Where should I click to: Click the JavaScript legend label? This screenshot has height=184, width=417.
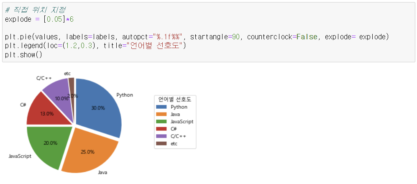click(182, 122)
